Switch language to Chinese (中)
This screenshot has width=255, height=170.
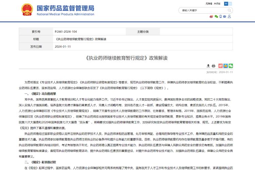pyautogui.click(x=226, y=4)
